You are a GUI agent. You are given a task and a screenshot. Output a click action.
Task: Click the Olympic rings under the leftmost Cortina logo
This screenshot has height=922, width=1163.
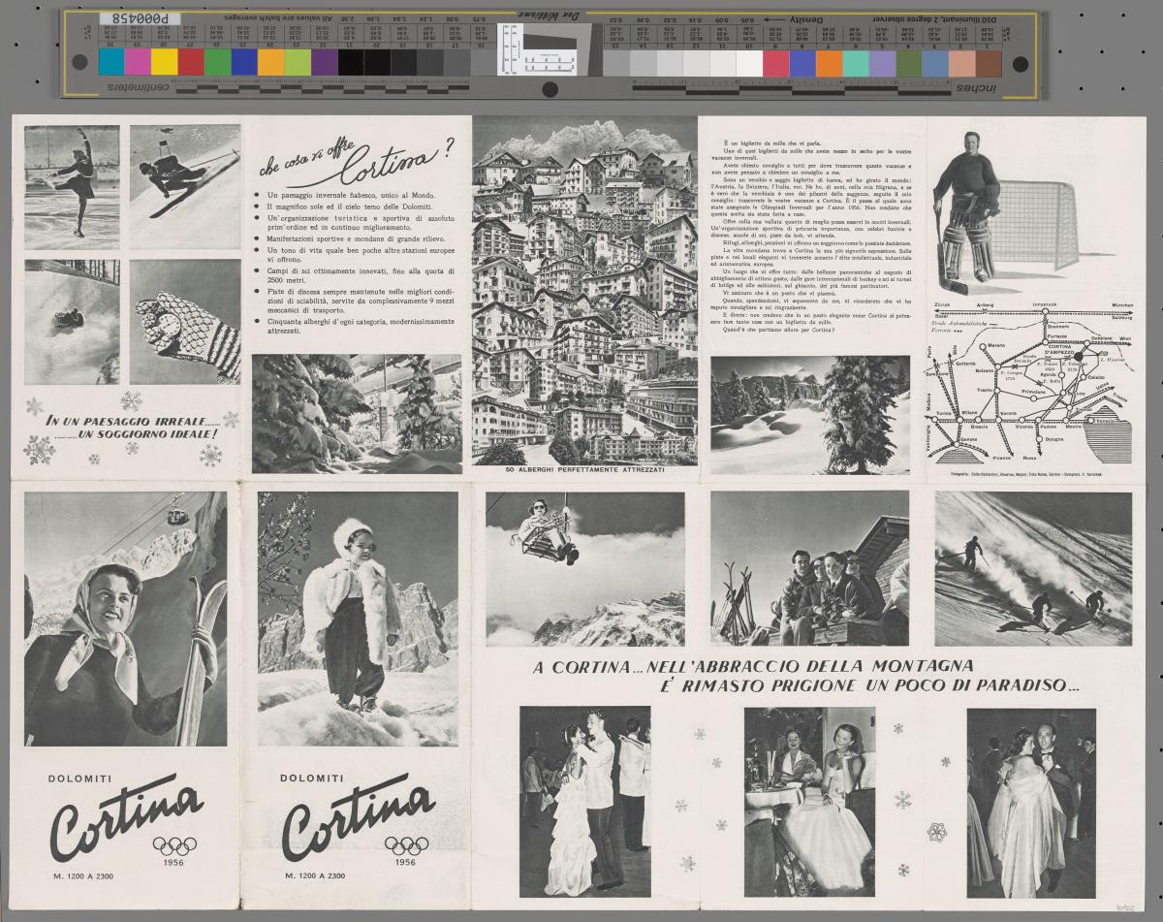173,845
